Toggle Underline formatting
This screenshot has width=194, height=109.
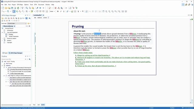64,12
